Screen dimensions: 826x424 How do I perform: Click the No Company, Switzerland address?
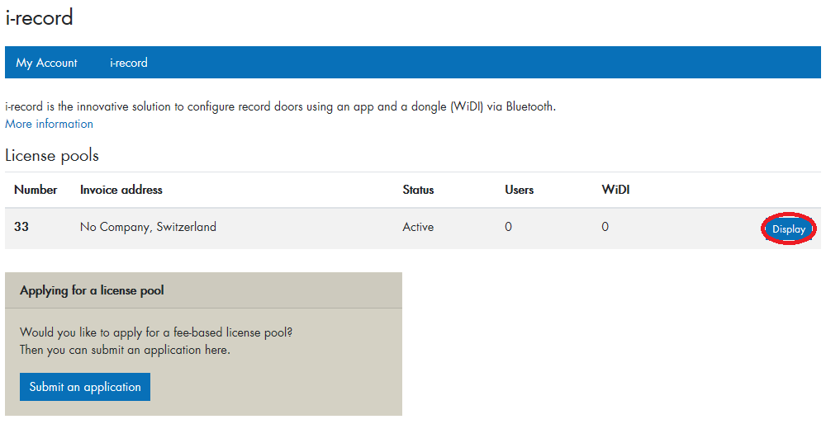point(148,227)
